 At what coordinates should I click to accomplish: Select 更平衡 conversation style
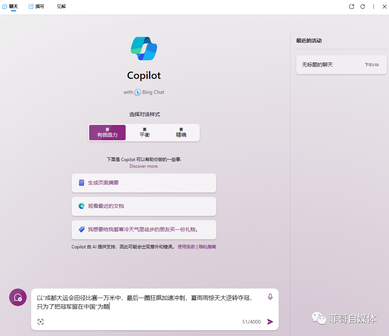coord(144,133)
